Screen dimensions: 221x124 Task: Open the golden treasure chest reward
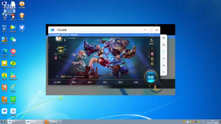61,50
